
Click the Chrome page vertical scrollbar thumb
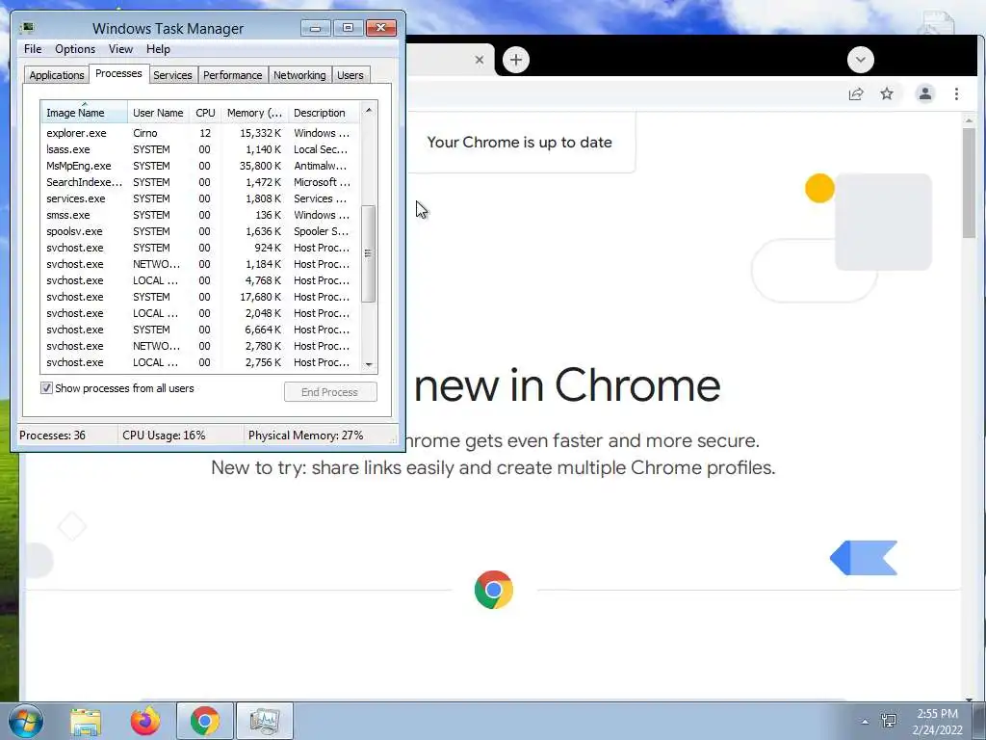(x=969, y=182)
